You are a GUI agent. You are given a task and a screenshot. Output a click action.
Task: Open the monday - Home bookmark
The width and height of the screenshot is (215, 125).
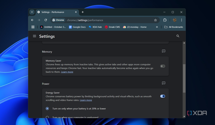135,27
